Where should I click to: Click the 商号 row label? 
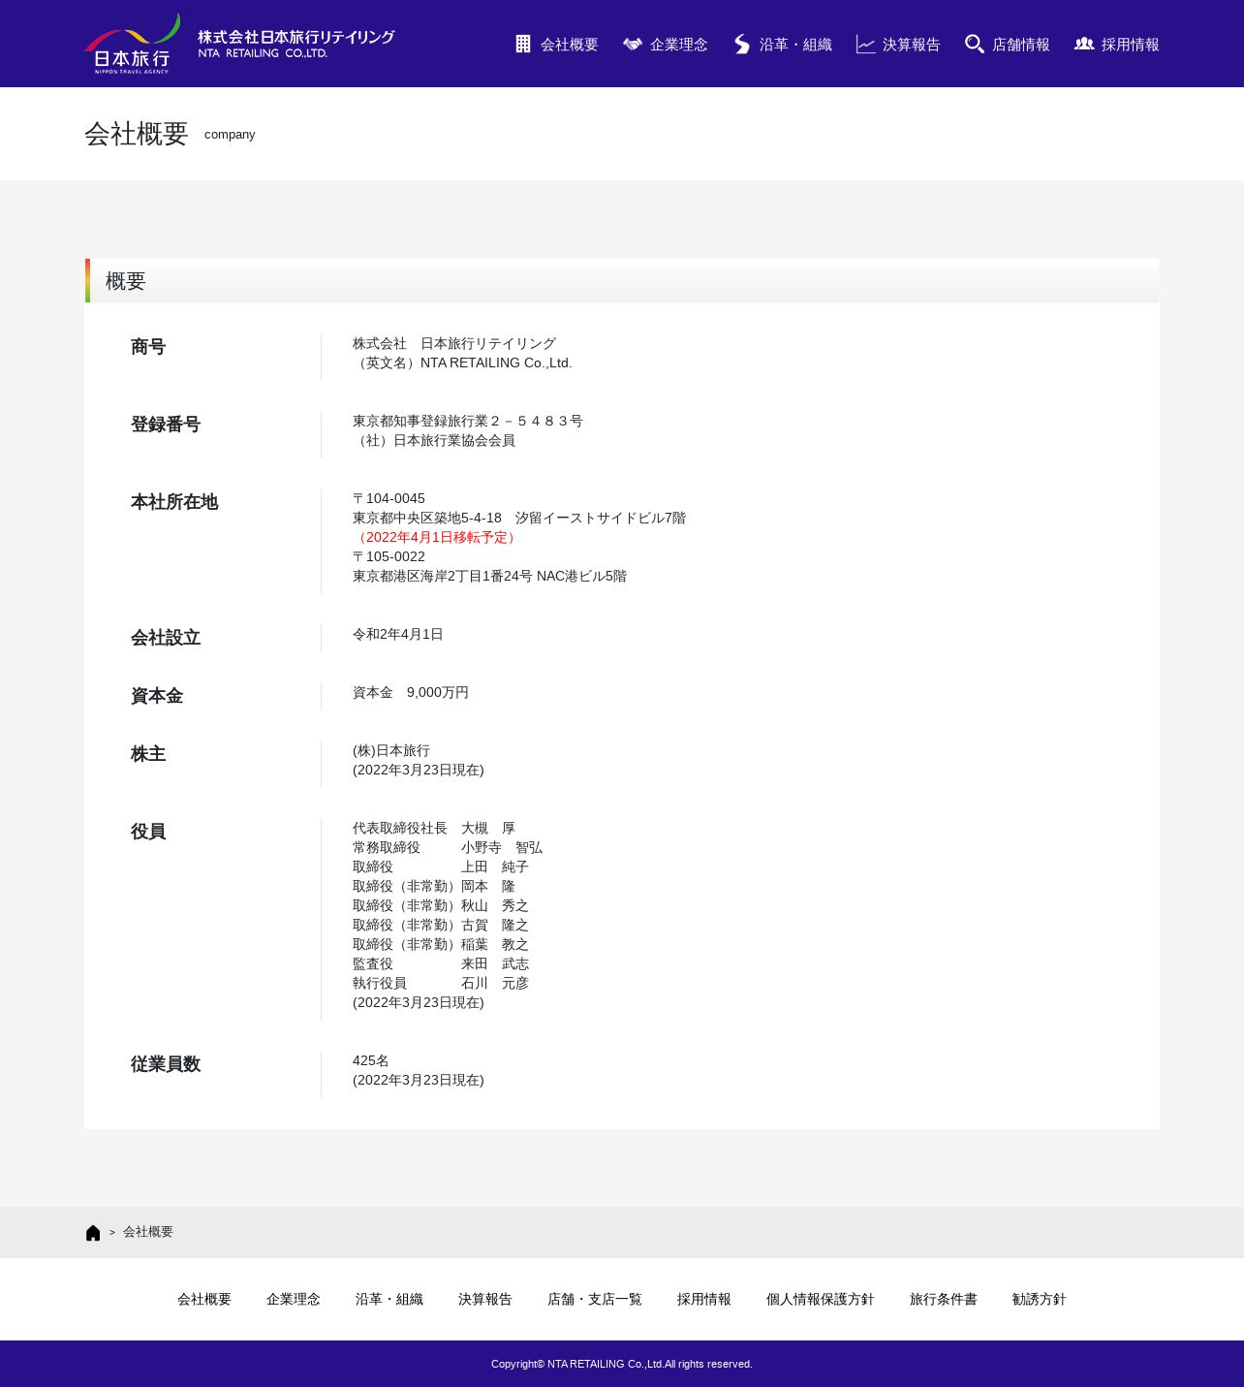148,347
